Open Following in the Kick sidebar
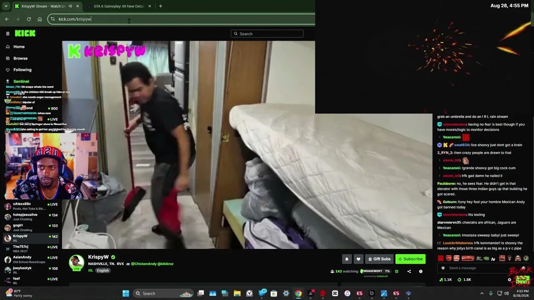The height and width of the screenshot is (300, 534). [22, 70]
